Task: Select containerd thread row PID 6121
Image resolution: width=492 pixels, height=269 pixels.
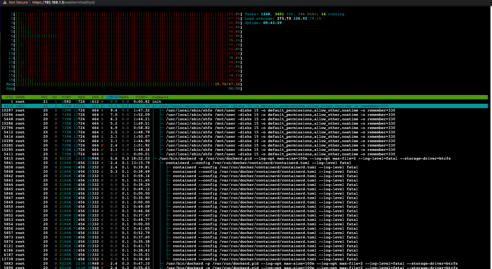Action: (245, 246)
